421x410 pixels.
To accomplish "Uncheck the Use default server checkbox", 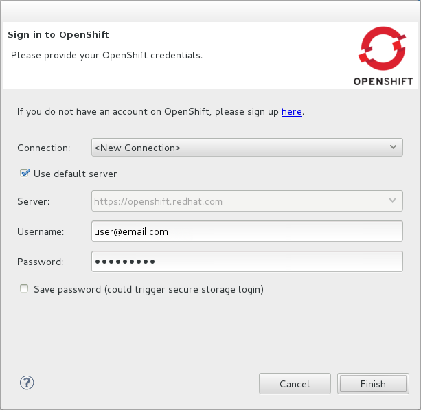I will point(25,174).
